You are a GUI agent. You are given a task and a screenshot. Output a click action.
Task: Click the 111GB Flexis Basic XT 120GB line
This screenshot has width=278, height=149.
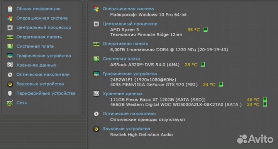coord(158,100)
